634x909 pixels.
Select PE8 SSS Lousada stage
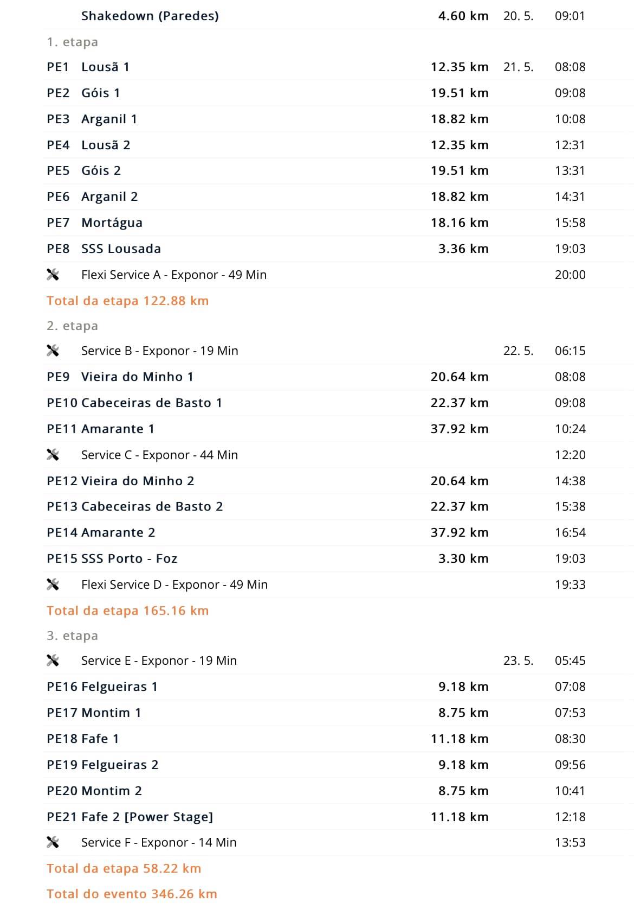(121, 249)
